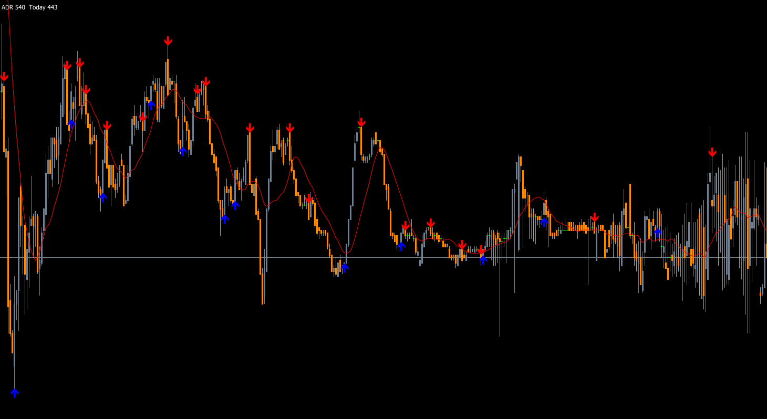The width and height of the screenshot is (767, 419).
Task: Click the blue up arrow overlapping the horizontal line
Action: [x=483, y=259]
